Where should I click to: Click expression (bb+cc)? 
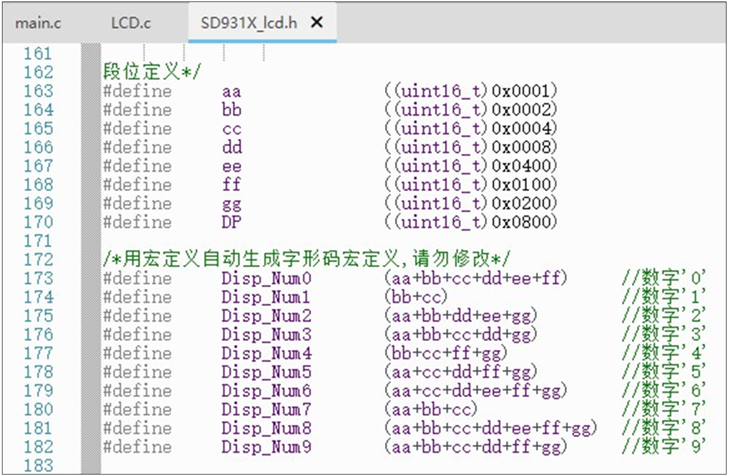416,297
